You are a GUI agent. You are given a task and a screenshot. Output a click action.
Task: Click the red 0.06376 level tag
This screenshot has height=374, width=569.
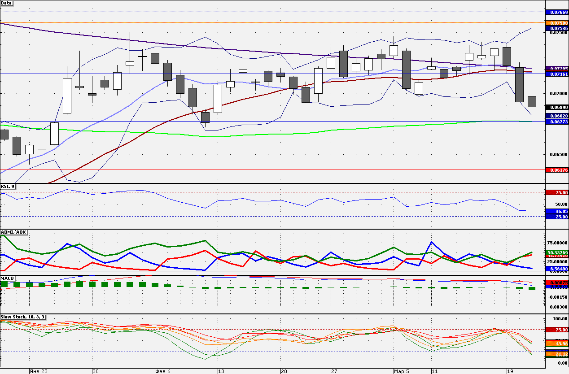(x=556, y=170)
